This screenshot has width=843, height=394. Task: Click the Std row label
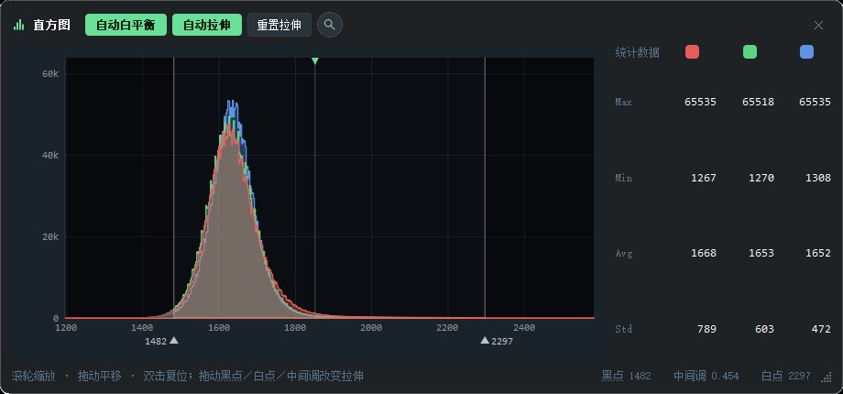624,329
